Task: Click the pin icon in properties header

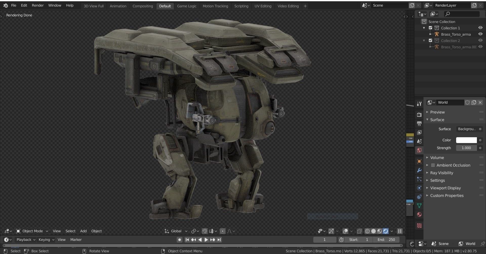Action: 482,244
